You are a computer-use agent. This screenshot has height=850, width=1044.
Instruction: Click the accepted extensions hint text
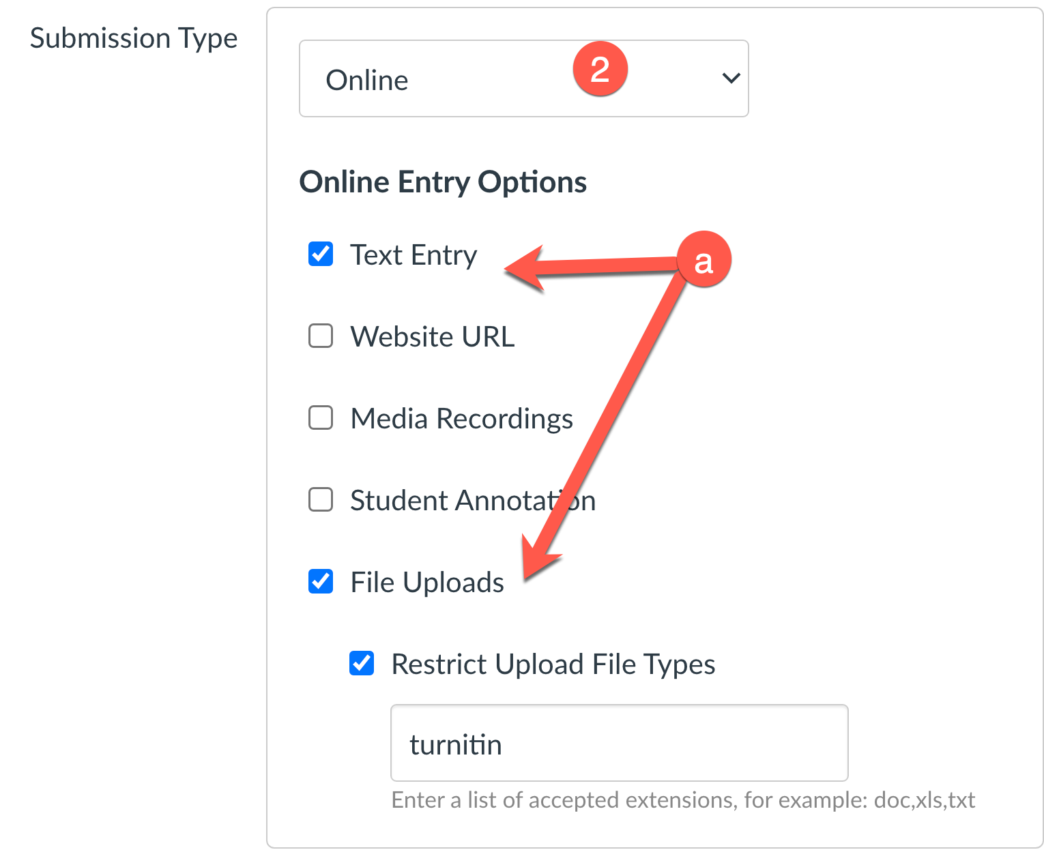click(x=683, y=800)
